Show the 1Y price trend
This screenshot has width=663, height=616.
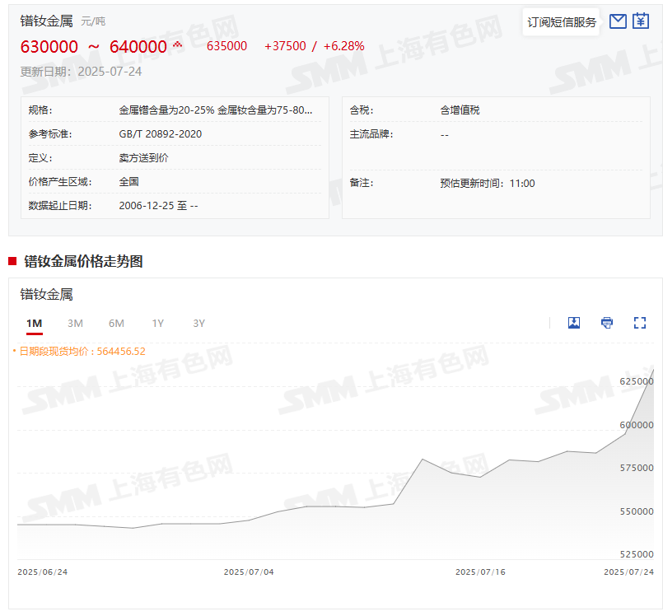157,324
